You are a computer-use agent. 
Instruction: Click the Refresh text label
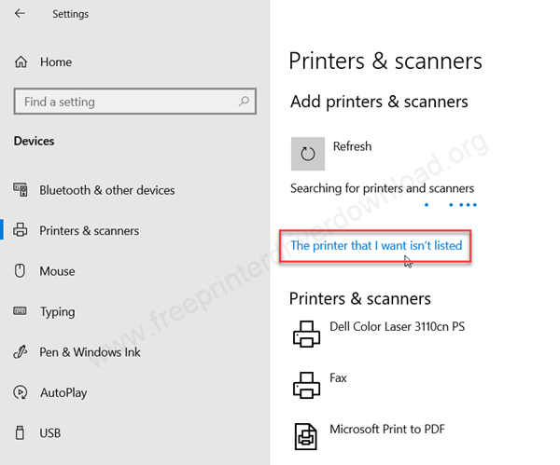352,146
